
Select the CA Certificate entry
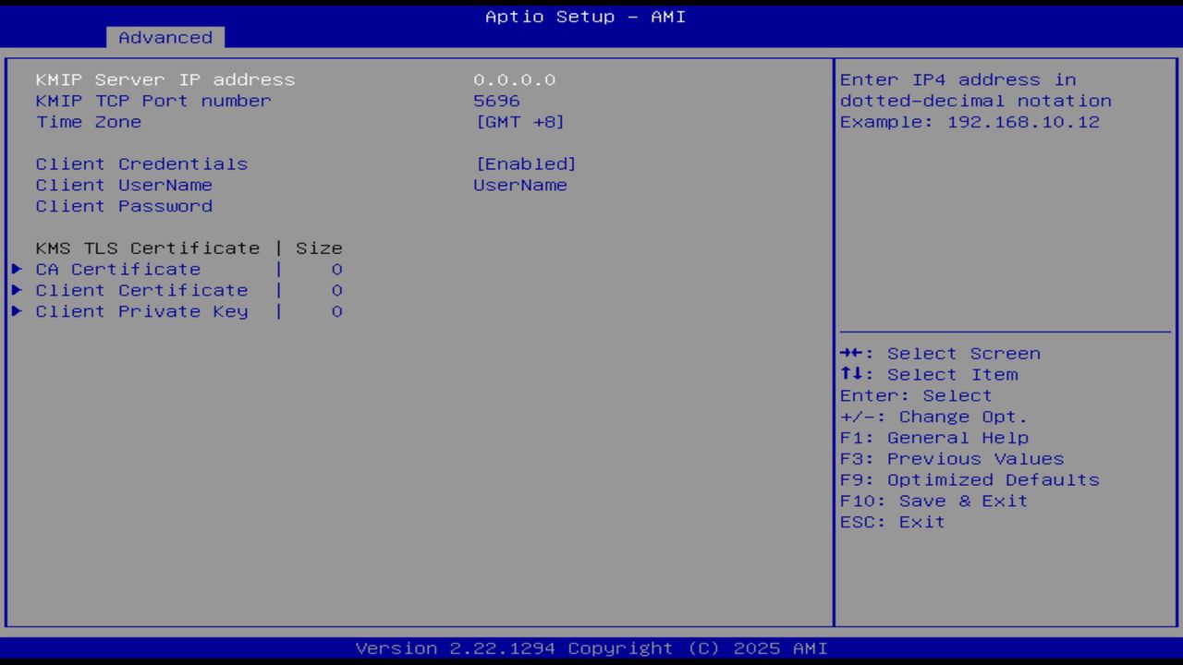pos(117,269)
